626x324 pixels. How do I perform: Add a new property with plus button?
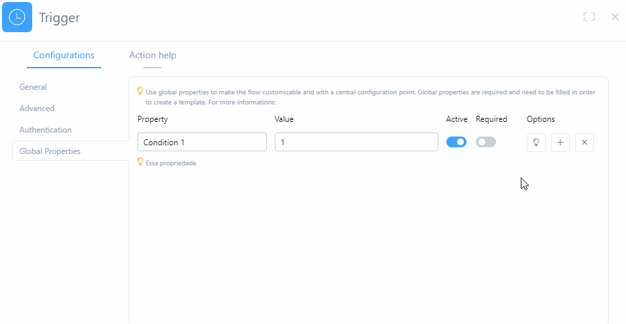click(x=560, y=142)
